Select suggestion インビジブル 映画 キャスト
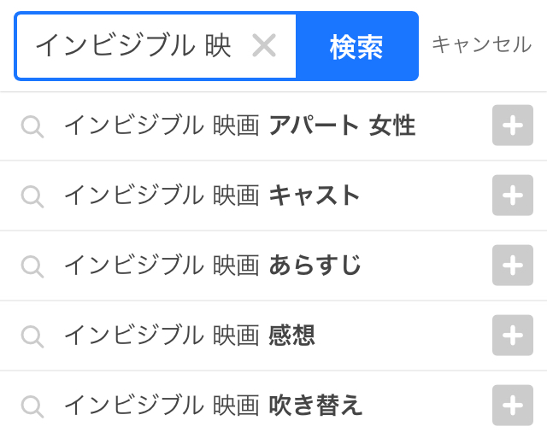Viewport: 547px width, 438px height. pyautogui.click(x=212, y=196)
